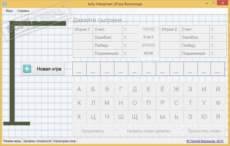Viewport: 230px width, 146px height.
Task: Click the Игрок 2 name cell
Action: point(170,29)
